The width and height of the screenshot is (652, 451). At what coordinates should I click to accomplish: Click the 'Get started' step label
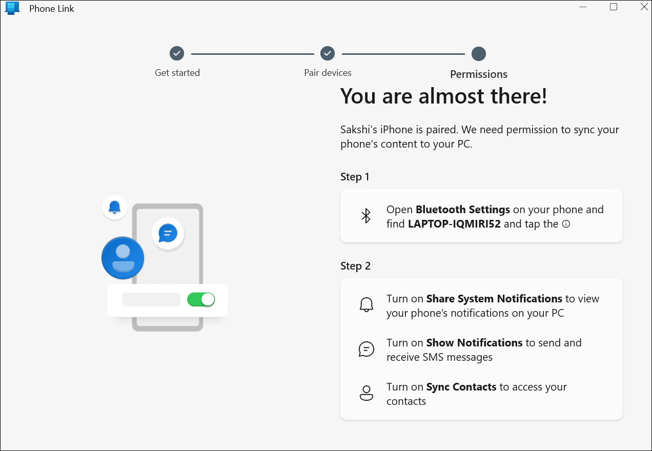coord(177,73)
